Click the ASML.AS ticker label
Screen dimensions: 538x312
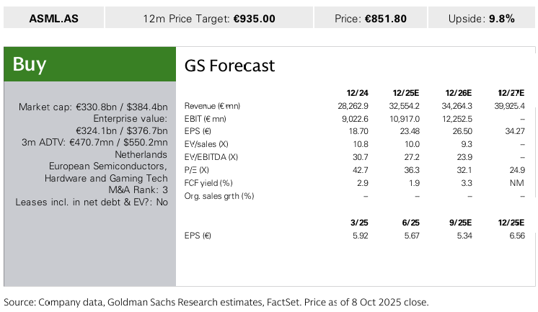pyautogui.click(x=53, y=19)
